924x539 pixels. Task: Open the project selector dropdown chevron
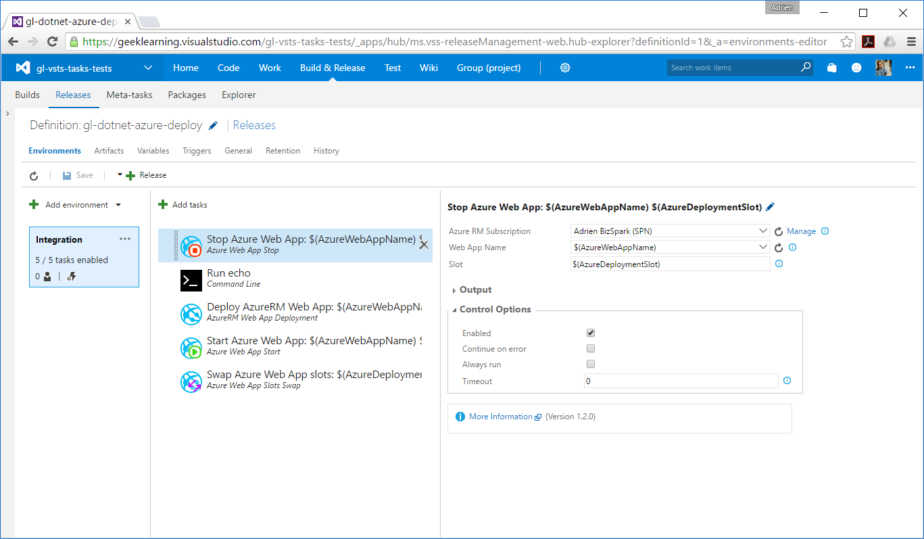(149, 68)
